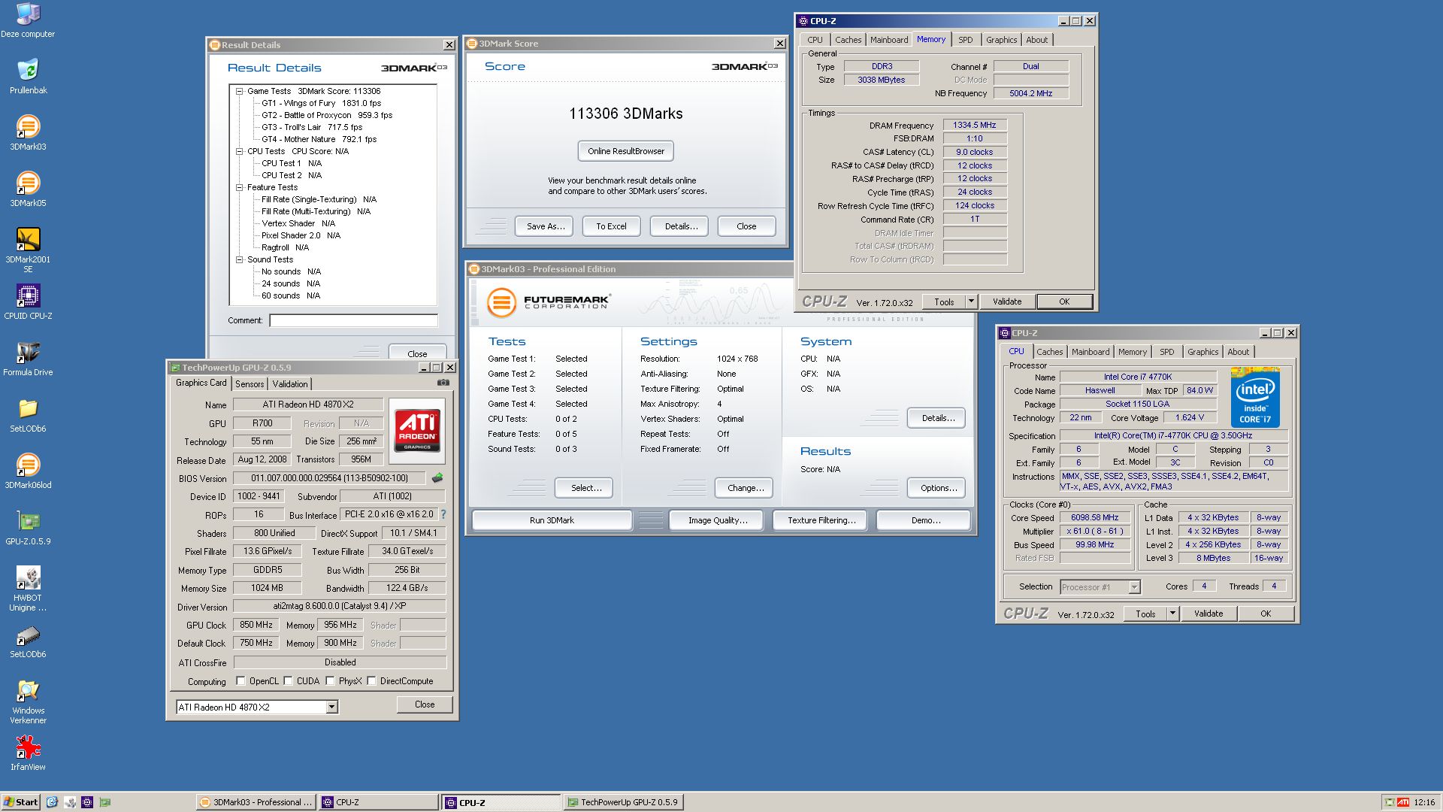Click the Online ResultBrowser button
Screen dimensions: 1443x812
626,151
